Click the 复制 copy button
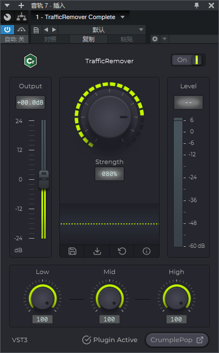 88,39
